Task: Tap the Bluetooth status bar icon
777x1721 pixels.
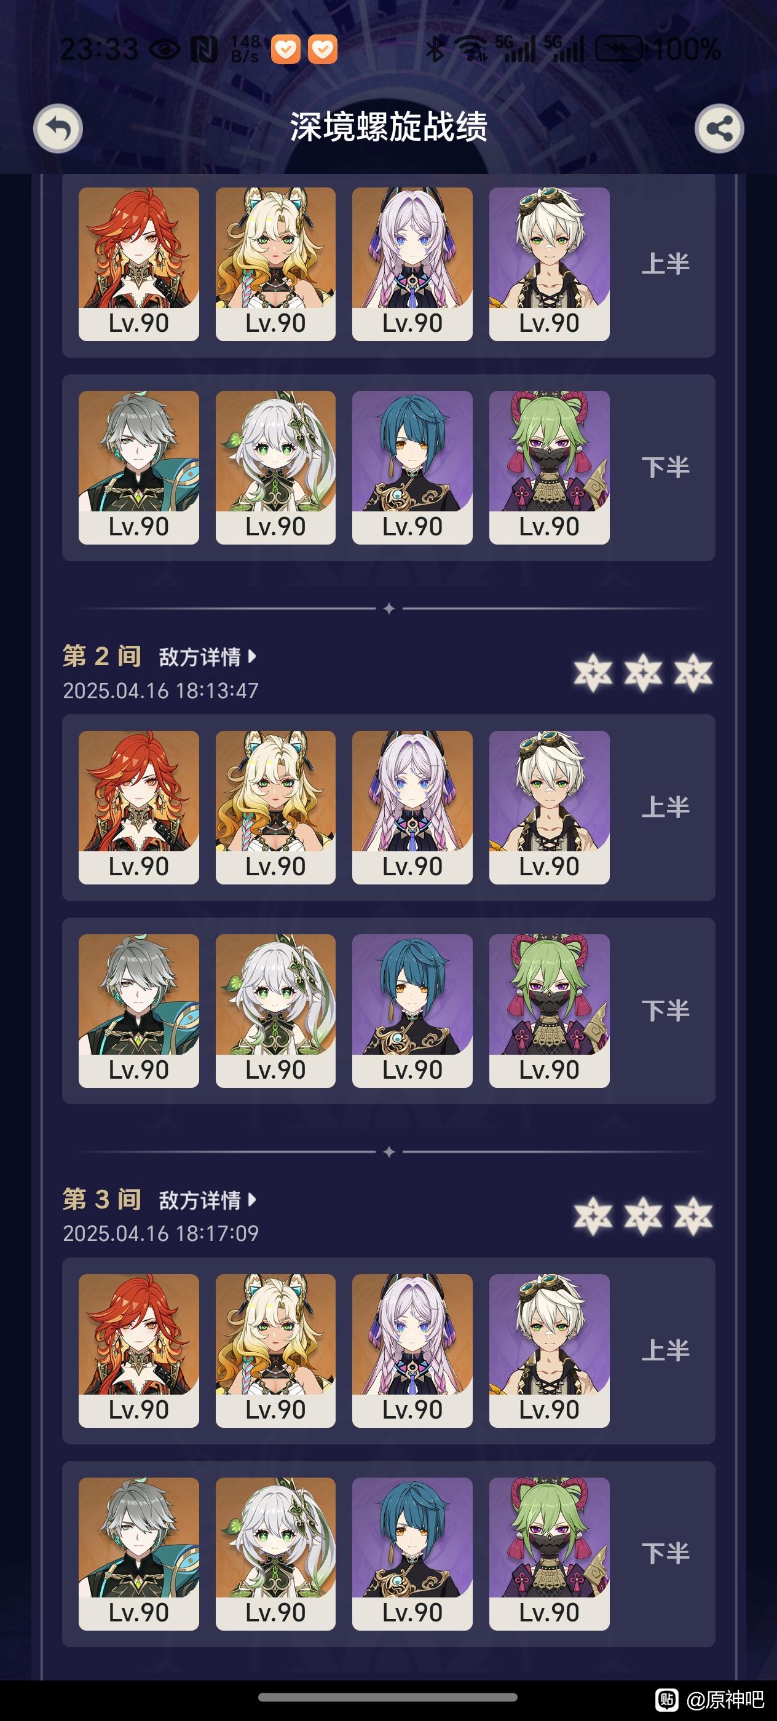Action: pyautogui.click(x=435, y=49)
